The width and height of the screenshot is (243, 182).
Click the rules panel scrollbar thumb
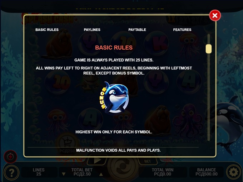[209, 49]
